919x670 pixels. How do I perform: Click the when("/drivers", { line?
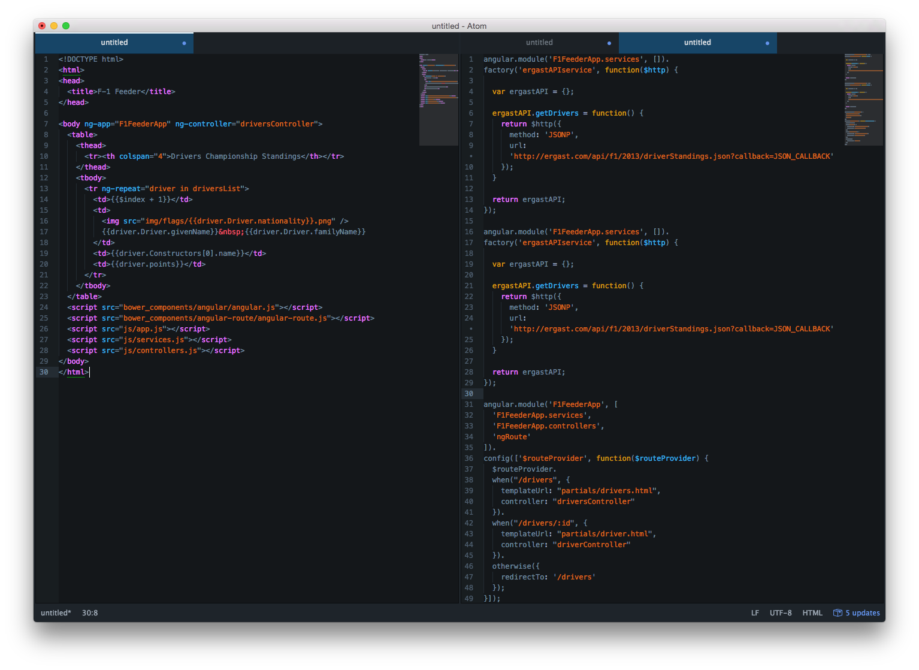pyautogui.click(x=531, y=480)
